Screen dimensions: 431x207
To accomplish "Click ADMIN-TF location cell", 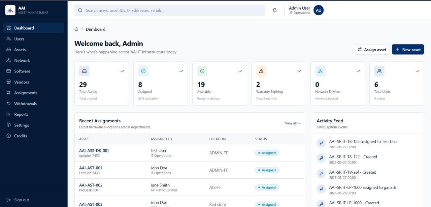I will click(219, 153).
